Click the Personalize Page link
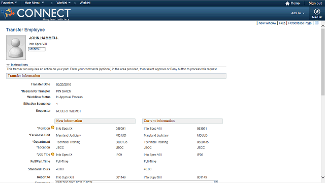Image resolution: width=325 pixels, height=183 pixels. point(300,23)
